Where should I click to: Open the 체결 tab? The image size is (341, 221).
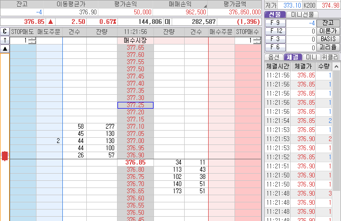pos(293,57)
